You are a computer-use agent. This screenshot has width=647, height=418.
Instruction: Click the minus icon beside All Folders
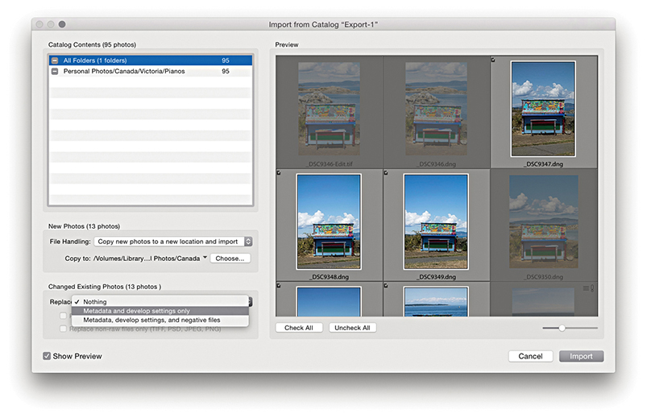(x=55, y=60)
